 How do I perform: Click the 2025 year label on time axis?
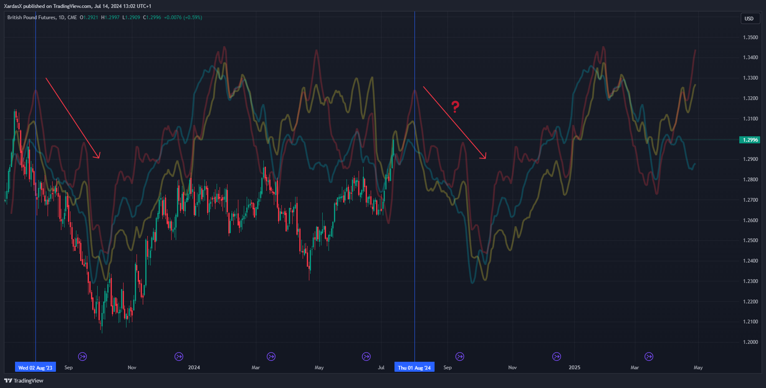[574, 368]
